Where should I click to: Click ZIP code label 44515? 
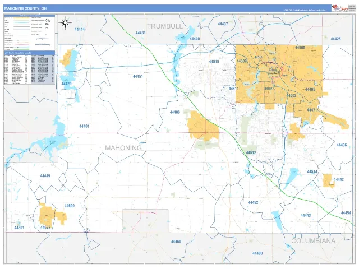[x=214, y=62]
